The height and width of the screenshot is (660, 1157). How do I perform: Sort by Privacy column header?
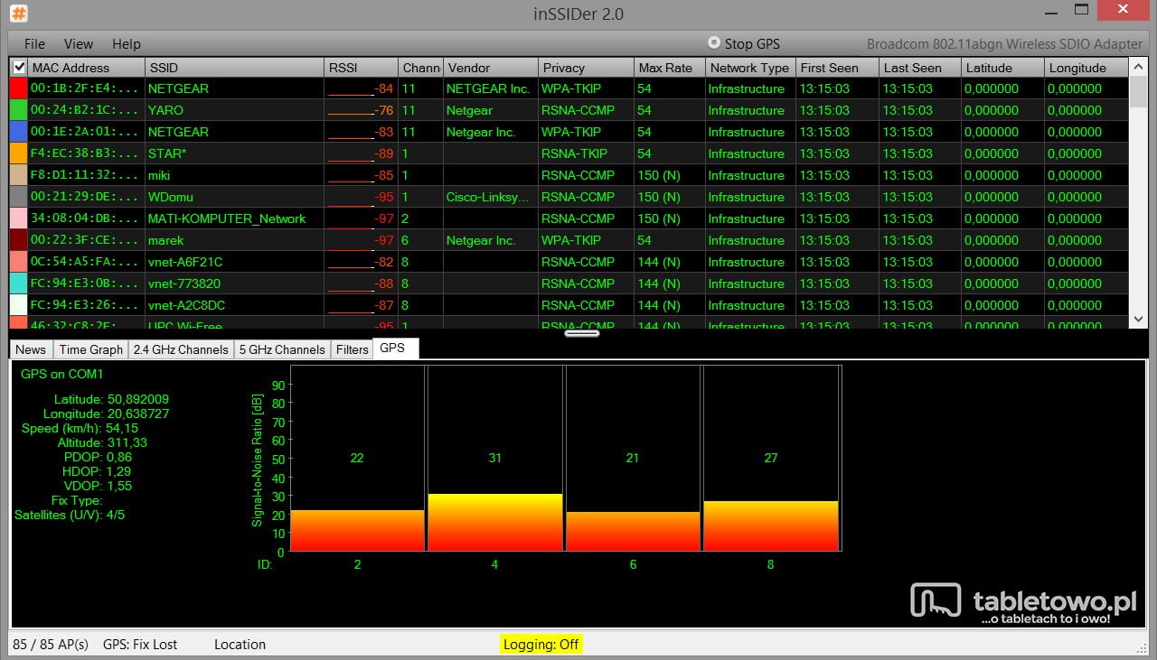587,68
